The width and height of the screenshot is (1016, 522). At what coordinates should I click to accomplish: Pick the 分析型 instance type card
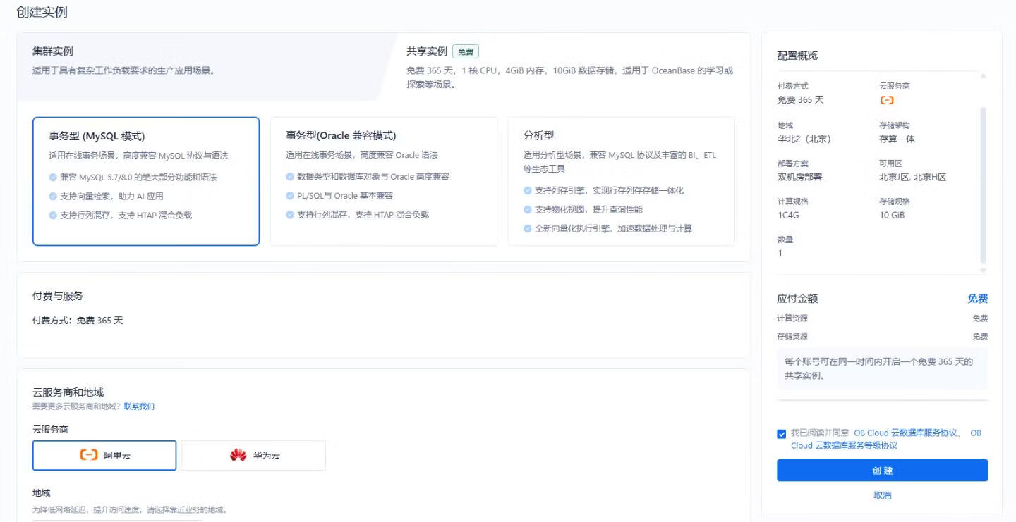pos(621,181)
